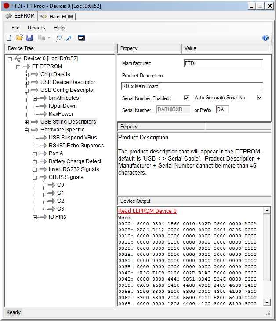Open the File menu
Image resolution: width=276 pixels, height=321 pixels.
15,28
